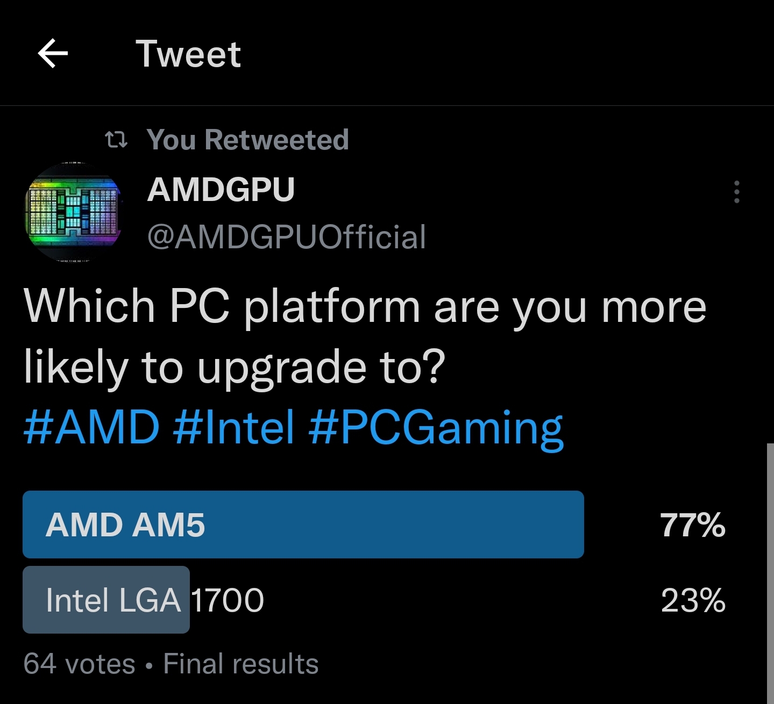Screen dimensions: 774x704
Task: Click the 77% result next to AMD AM5
Action: 692,525
